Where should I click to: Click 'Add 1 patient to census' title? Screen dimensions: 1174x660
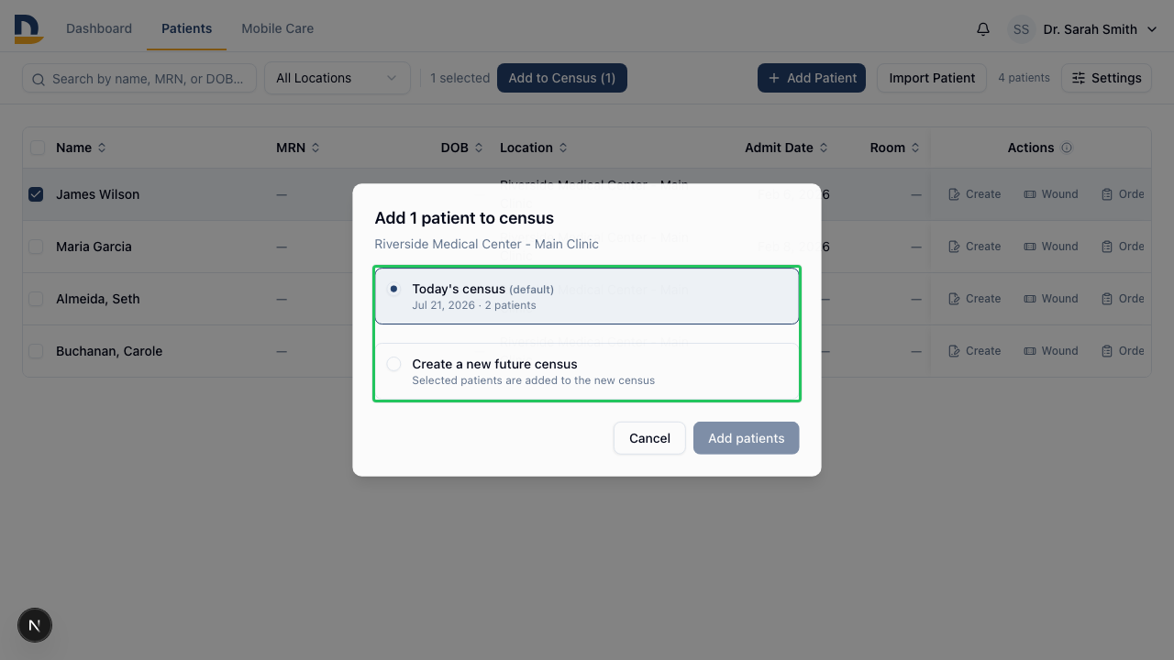(464, 218)
